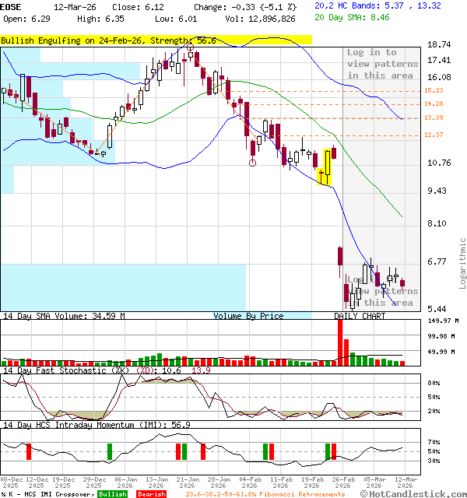Click the first red IMI crossover bar
Image resolution: width=467 pixels, height=498 pixels.
point(29,451)
